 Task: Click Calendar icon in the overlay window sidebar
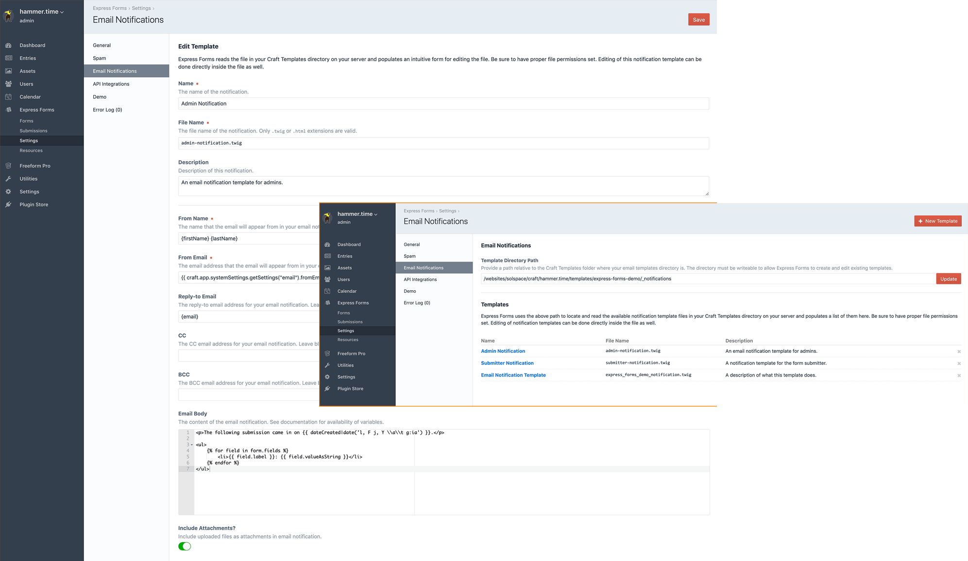point(327,291)
